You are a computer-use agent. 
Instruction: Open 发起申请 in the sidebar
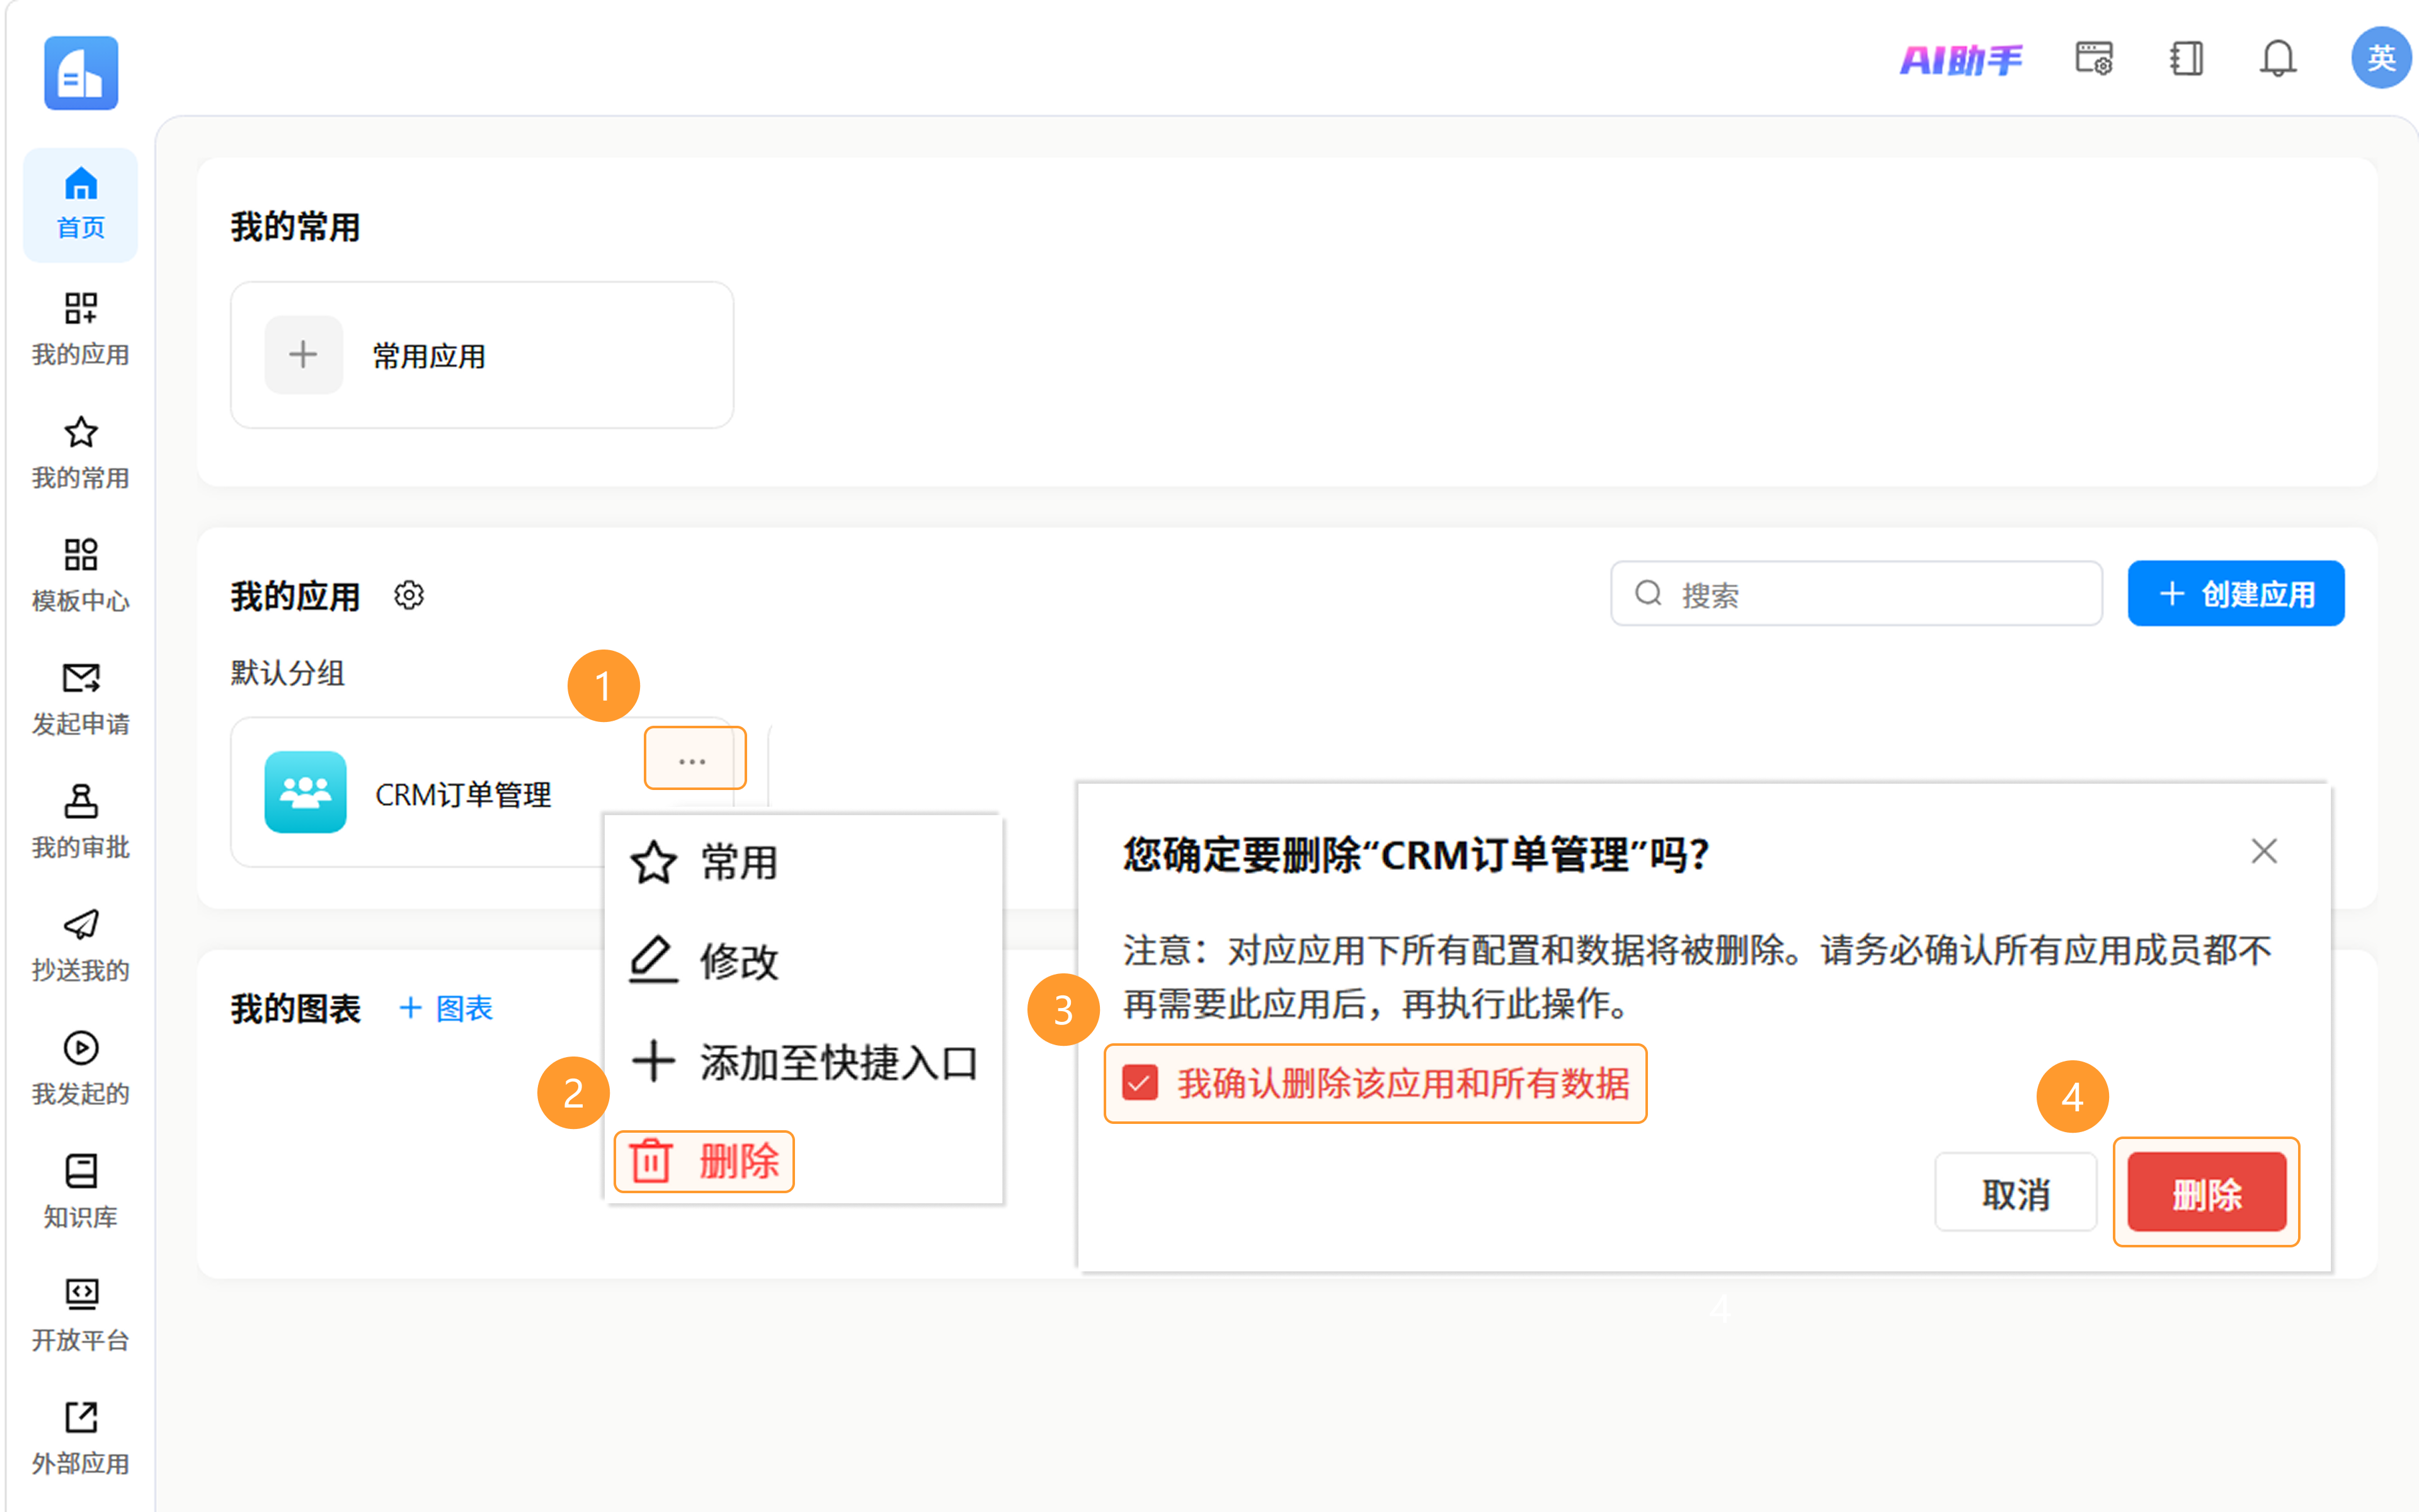81,698
